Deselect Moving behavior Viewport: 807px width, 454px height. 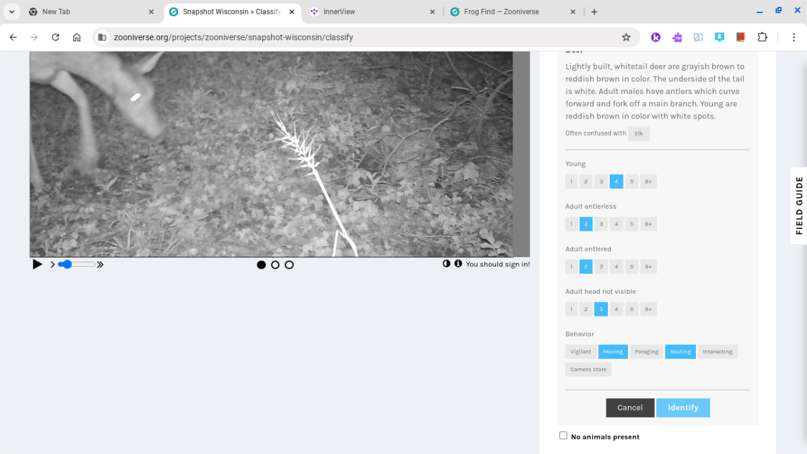click(613, 352)
